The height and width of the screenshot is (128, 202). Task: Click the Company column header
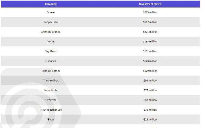pos(50,4)
